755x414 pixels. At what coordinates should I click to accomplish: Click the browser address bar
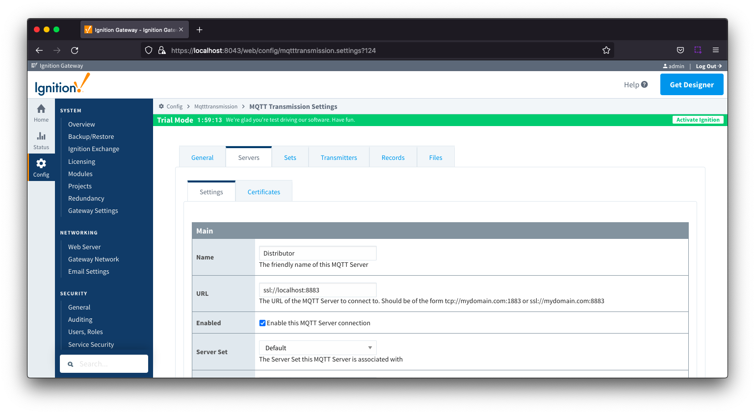pyautogui.click(x=378, y=50)
